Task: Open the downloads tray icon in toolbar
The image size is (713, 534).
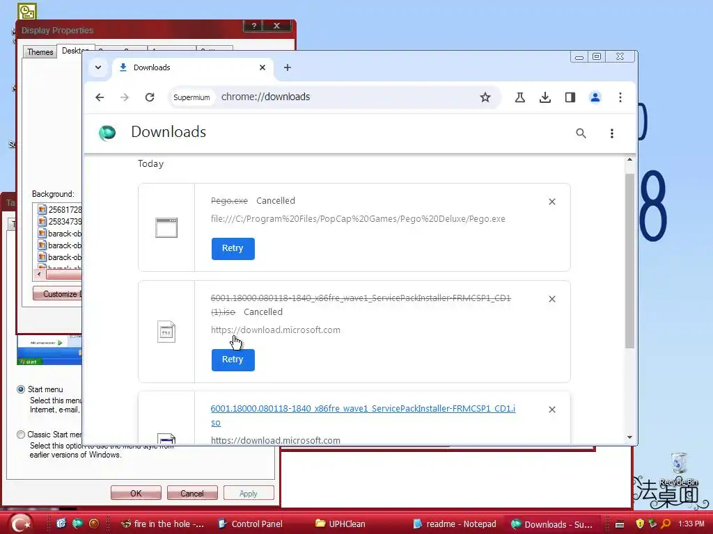Action: pyautogui.click(x=544, y=97)
